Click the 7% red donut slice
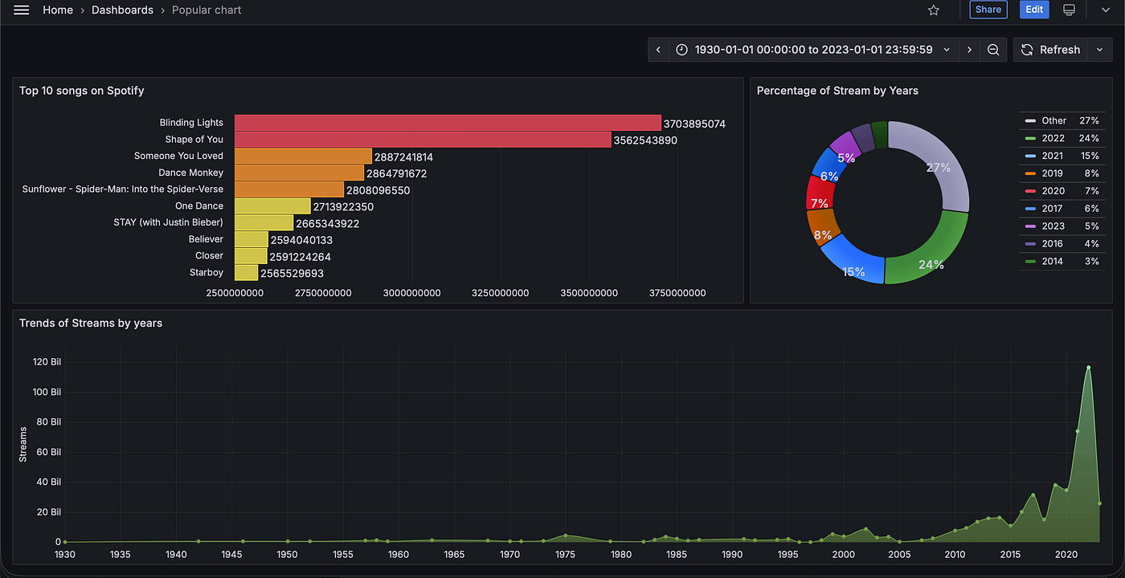Image resolution: width=1125 pixels, height=578 pixels. (x=820, y=193)
